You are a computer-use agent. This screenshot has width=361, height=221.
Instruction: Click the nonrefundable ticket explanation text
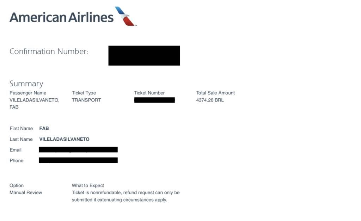pos(126,196)
